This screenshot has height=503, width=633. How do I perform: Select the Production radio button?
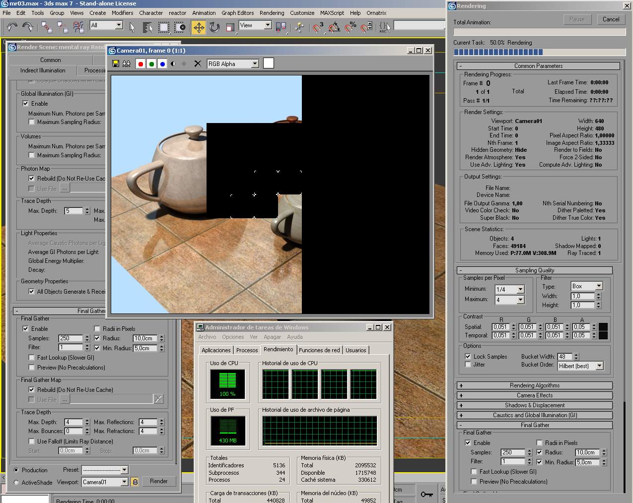(x=16, y=470)
